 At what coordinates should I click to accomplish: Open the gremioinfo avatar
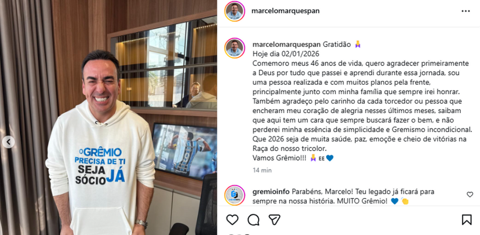tap(234, 195)
